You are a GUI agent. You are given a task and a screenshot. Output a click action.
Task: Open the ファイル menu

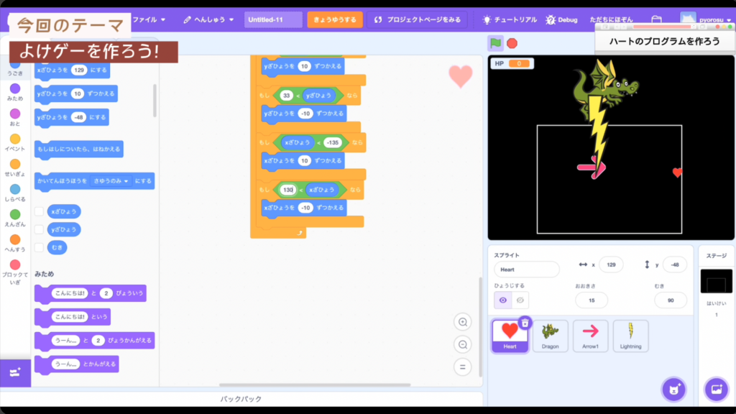click(x=149, y=19)
